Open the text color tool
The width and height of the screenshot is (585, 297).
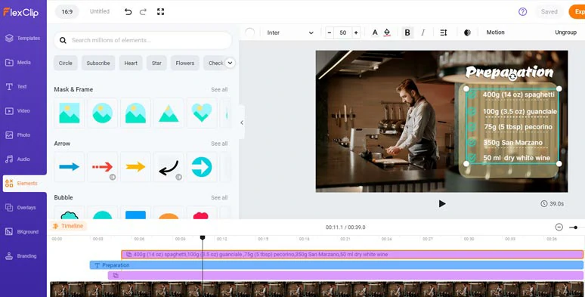(375, 32)
